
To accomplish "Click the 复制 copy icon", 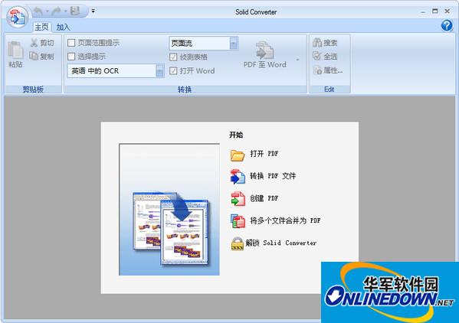I will tap(34, 56).
